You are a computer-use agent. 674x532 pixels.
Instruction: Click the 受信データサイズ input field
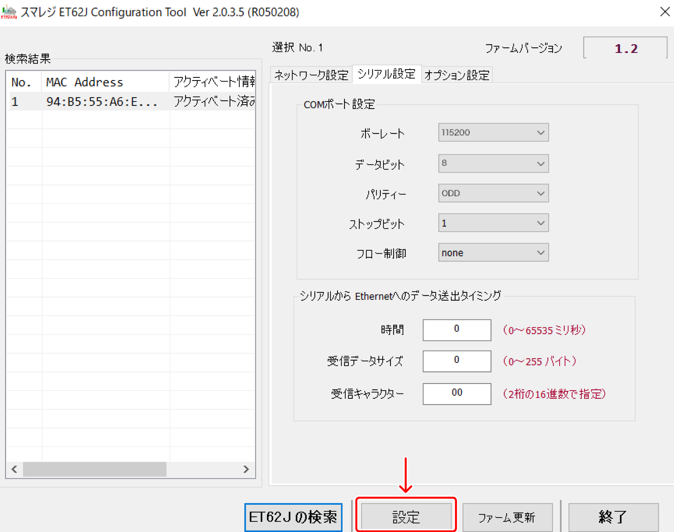pyautogui.click(x=457, y=361)
